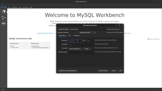The width and height of the screenshot is (162, 91).
Task: Expand the Connection Method dropdown
Action: click(x=88, y=33)
